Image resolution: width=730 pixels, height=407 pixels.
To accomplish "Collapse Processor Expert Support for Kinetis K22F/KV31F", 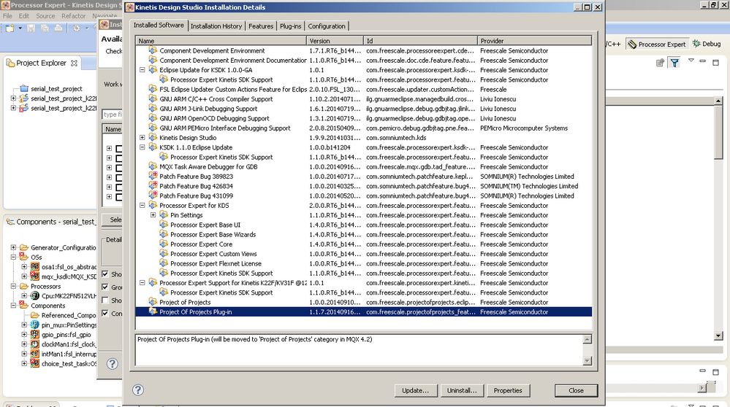I will tap(142, 282).
